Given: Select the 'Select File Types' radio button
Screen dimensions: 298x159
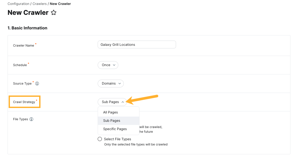Looking at the screenshot, I should 100,139.
